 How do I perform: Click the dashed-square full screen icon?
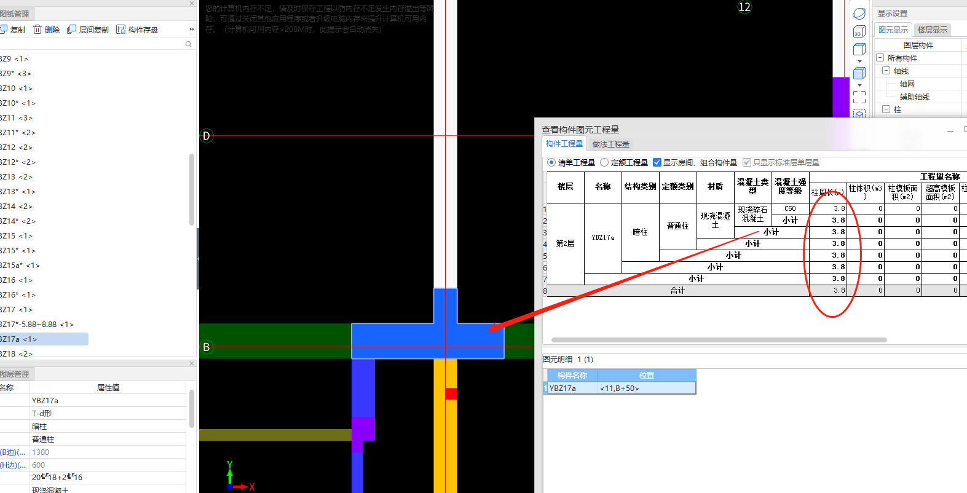point(859,97)
